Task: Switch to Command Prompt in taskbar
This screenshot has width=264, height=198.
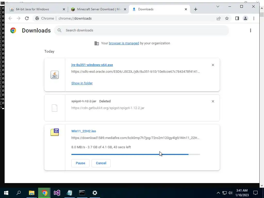Action: (x=82, y=193)
